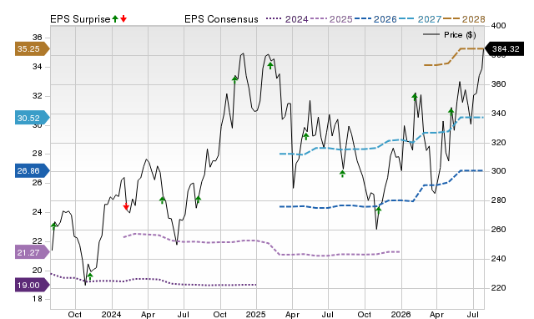Click the 220 price axis label
The height and width of the screenshot is (319, 534).
click(x=499, y=287)
